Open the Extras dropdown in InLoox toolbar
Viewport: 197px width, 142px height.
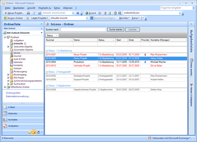(x=136, y=18)
